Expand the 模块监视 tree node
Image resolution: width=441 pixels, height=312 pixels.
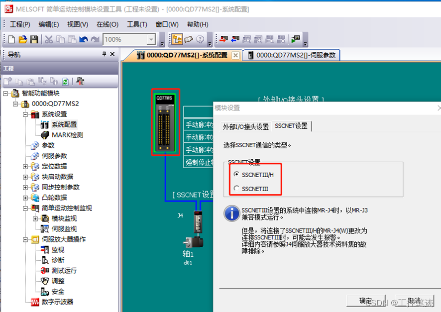tap(35, 218)
